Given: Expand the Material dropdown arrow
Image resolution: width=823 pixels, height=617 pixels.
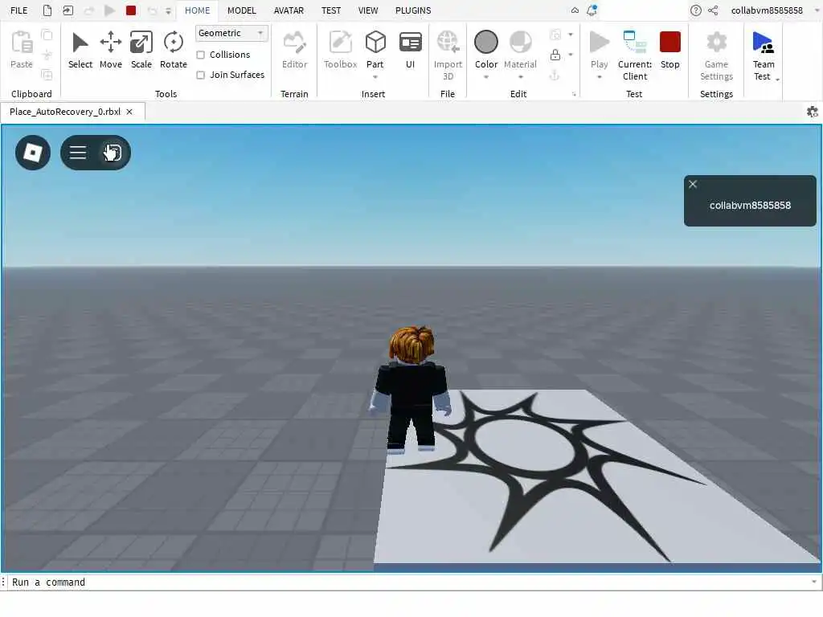Looking at the screenshot, I should pyautogui.click(x=520, y=77).
